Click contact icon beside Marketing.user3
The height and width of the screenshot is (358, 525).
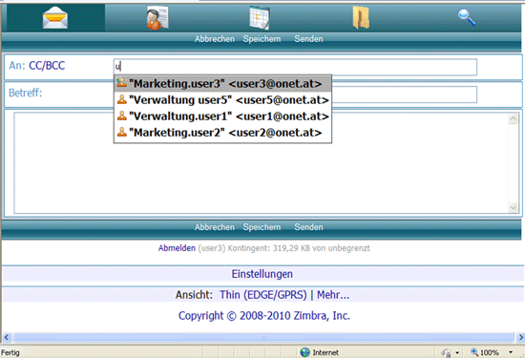pyautogui.click(x=122, y=82)
